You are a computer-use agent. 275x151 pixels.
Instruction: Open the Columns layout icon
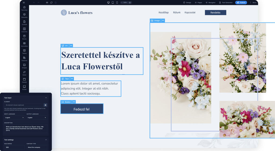point(24,30)
